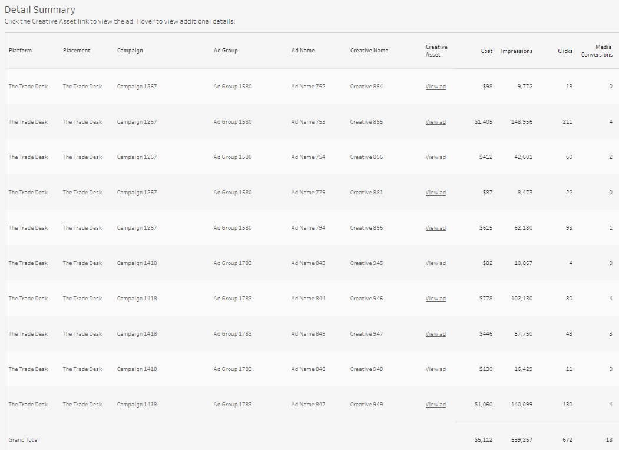Select the Ad Name 752 cell
Screen dimensions: 619x450
(x=308, y=87)
